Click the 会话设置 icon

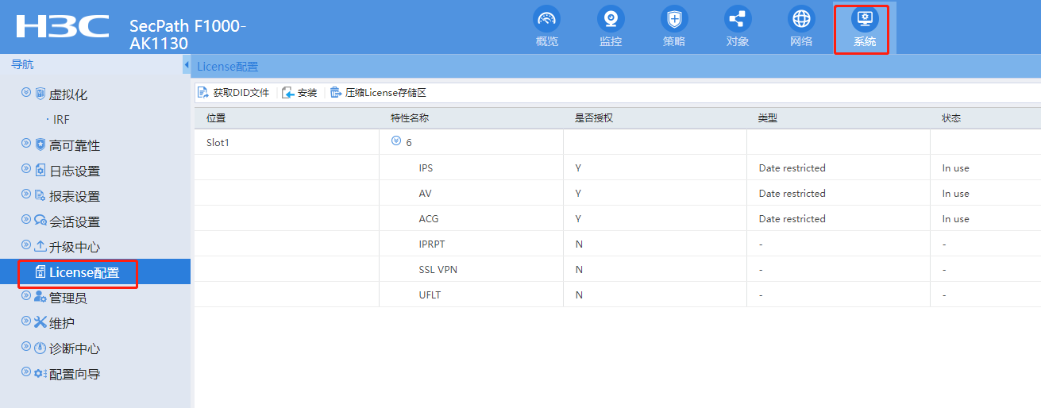tap(40, 221)
